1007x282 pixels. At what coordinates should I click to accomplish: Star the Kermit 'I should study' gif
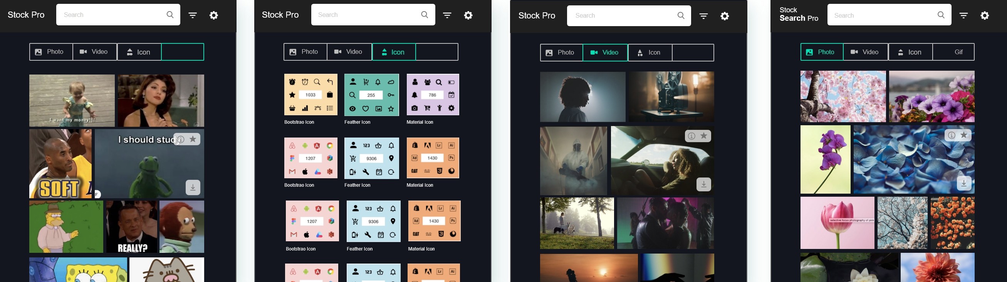tap(193, 139)
